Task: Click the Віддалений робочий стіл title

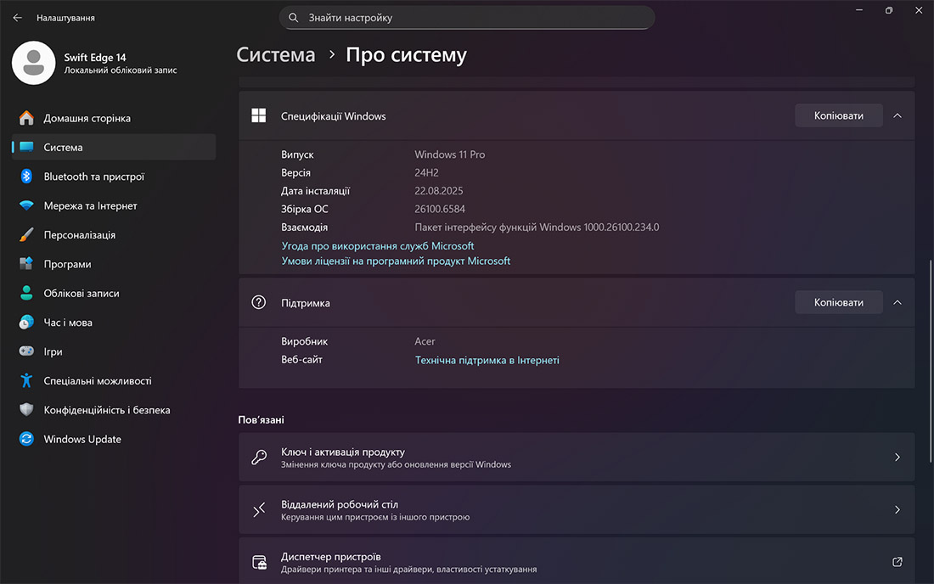Action: (340, 504)
